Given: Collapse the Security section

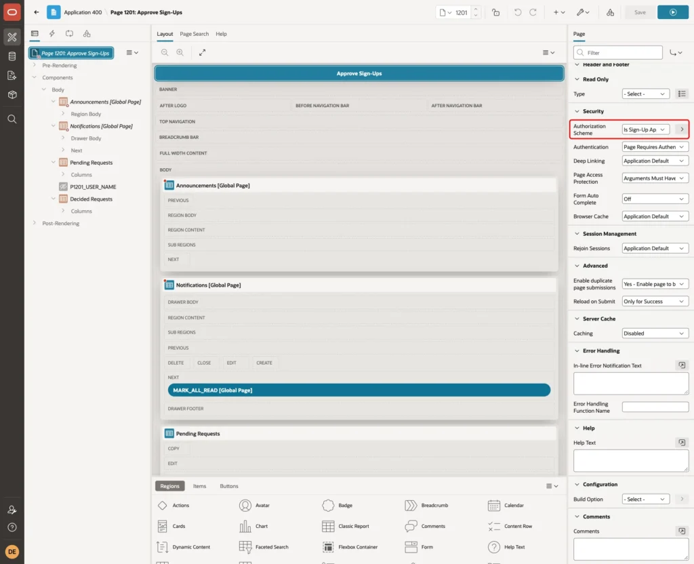Looking at the screenshot, I should pos(577,112).
